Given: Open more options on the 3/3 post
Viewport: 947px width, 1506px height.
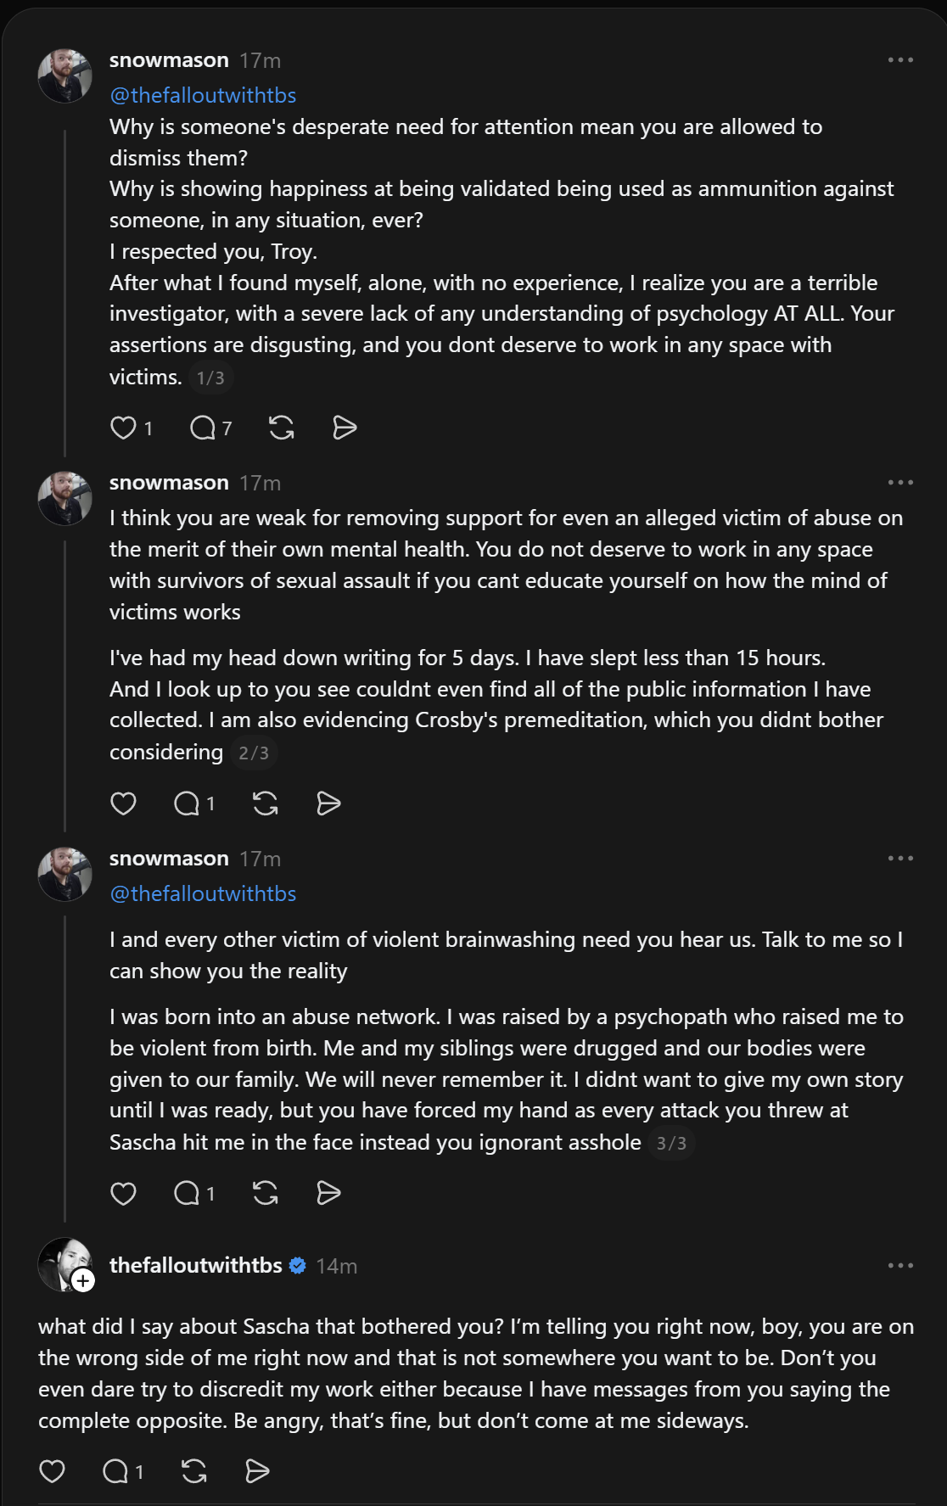Looking at the screenshot, I should point(900,859).
